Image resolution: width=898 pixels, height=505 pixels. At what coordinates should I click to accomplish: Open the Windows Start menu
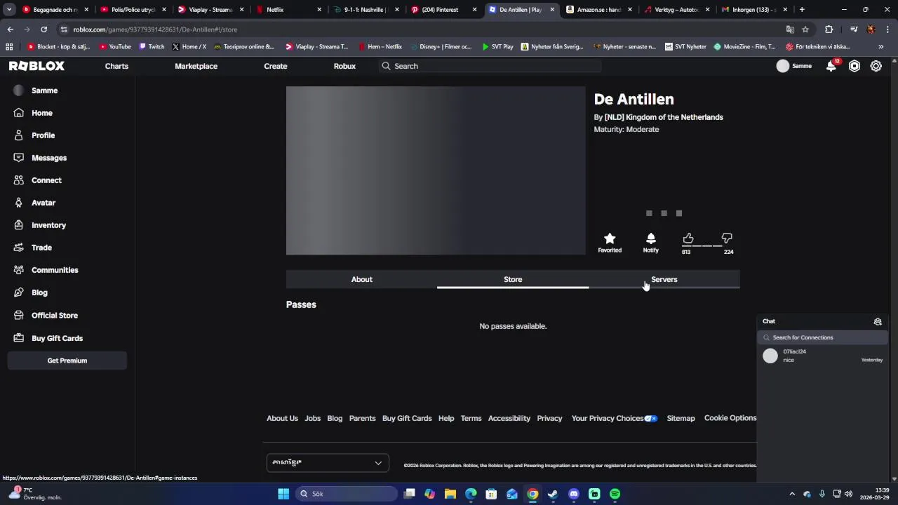coord(283,494)
